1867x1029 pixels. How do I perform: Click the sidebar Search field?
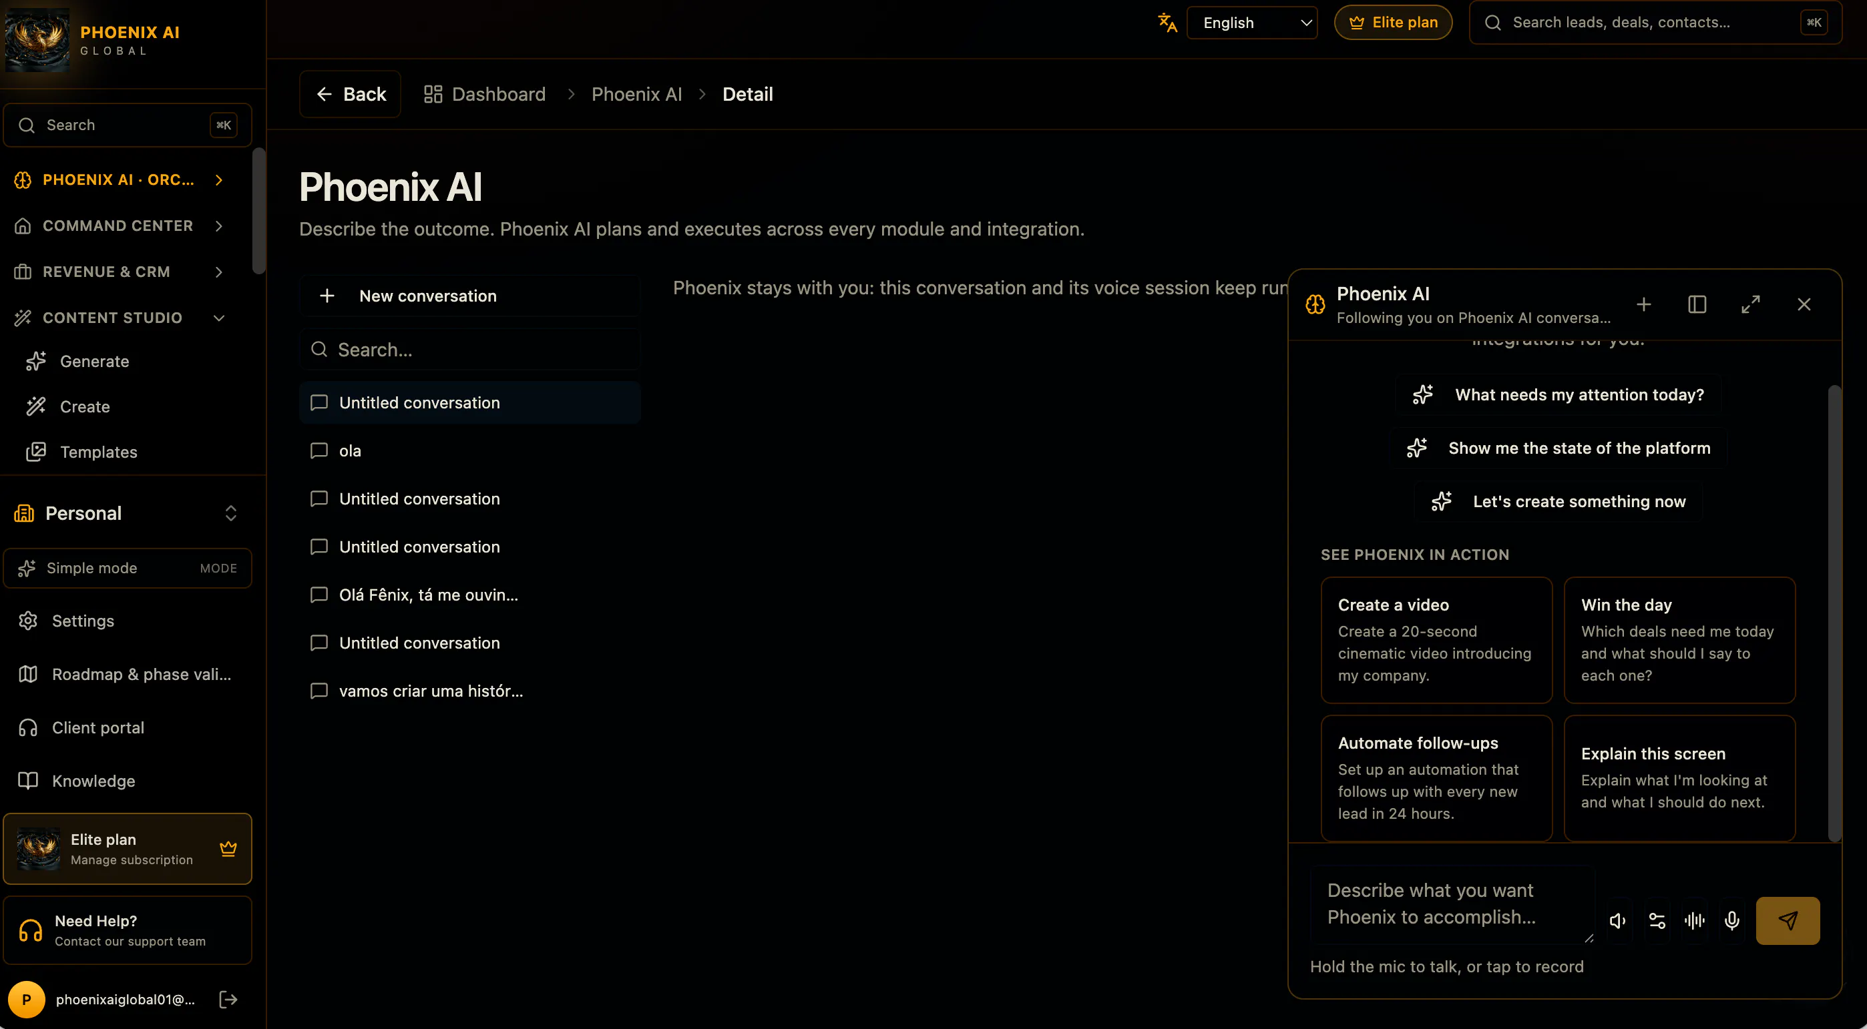(x=128, y=125)
